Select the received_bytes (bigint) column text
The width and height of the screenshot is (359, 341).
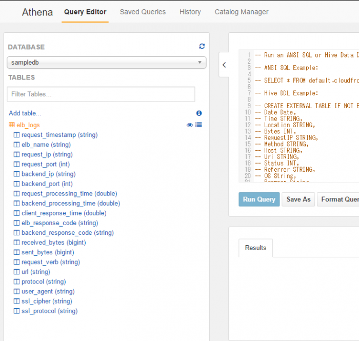click(53, 243)
